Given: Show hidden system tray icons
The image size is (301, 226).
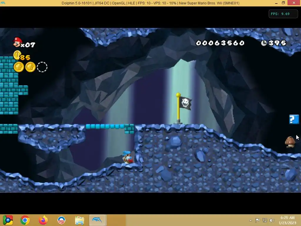Looking at the screenshot, I should (x=250, y=220).
